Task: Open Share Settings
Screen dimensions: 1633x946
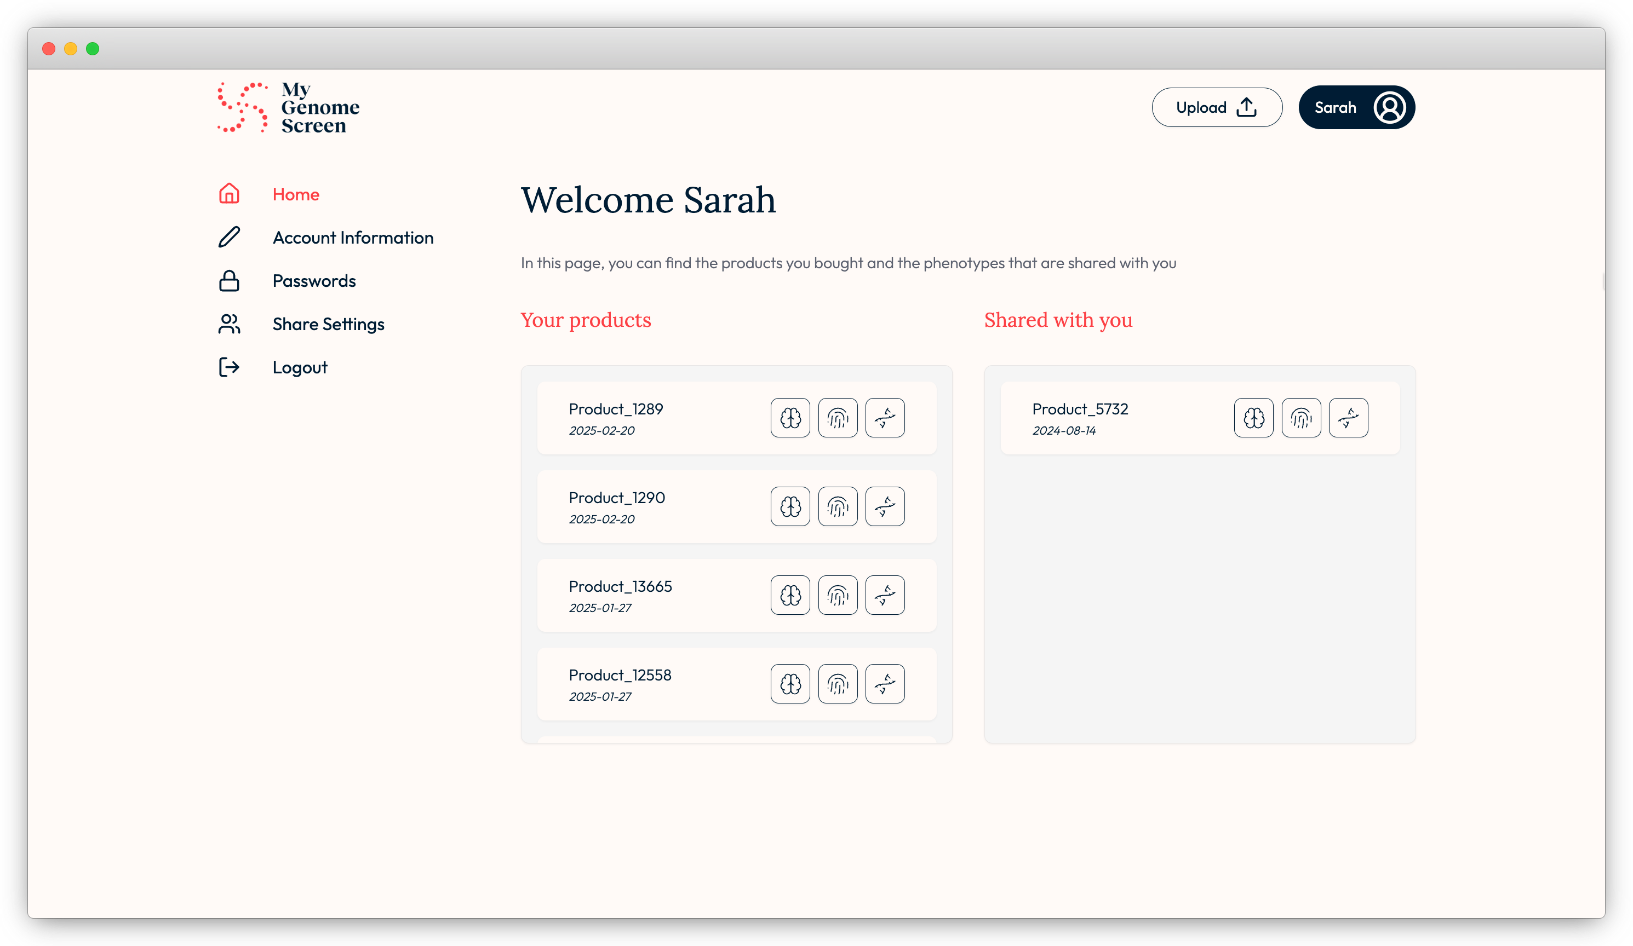Action: [328, 324]
